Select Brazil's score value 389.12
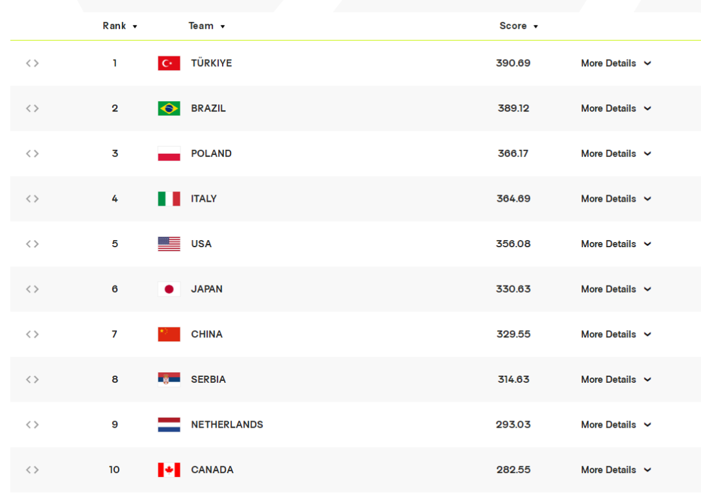Screen dimensions: 701x497 coord(513,108)
